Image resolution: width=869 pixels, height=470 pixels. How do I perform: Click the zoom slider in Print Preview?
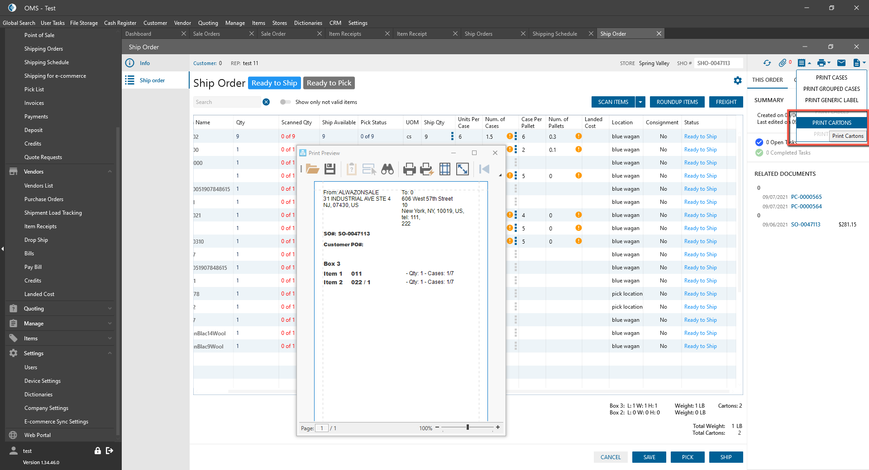(x=468, y=428)
